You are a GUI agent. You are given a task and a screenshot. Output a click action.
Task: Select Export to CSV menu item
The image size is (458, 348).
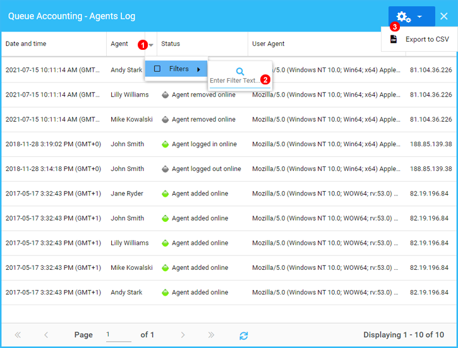click(x=427, y=39)
